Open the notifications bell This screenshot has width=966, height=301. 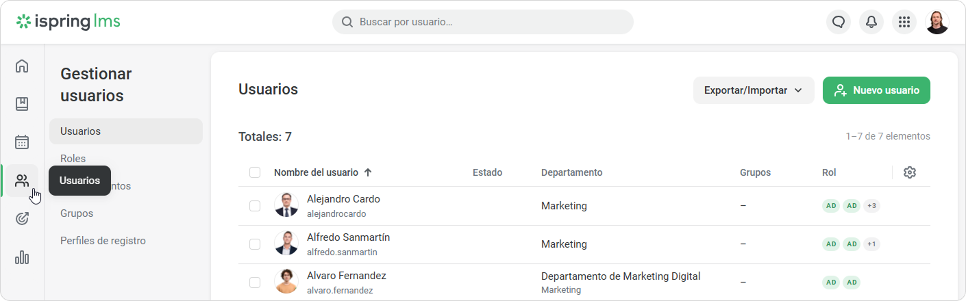coord(871,22)
